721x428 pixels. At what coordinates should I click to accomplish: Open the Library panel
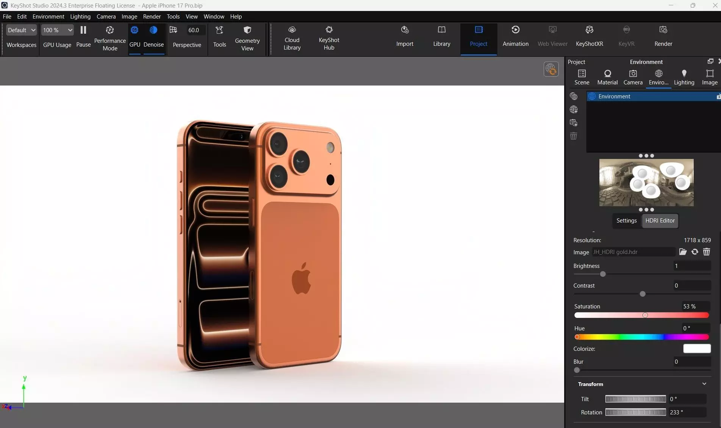(441, 36)
